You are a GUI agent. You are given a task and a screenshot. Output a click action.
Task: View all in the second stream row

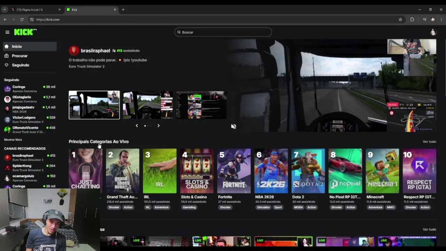coord(429,229)
